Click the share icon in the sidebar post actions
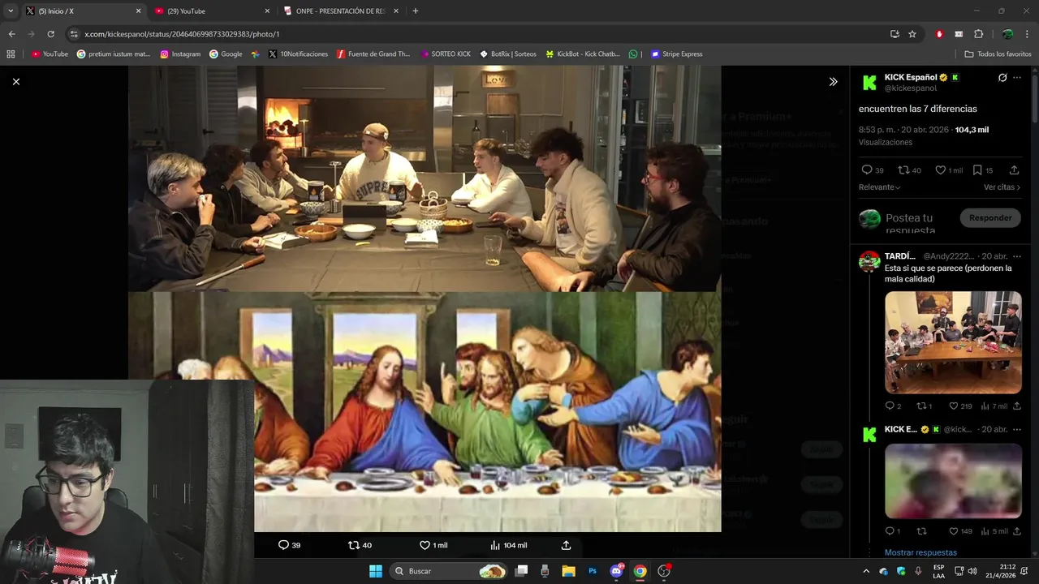 1014,170
